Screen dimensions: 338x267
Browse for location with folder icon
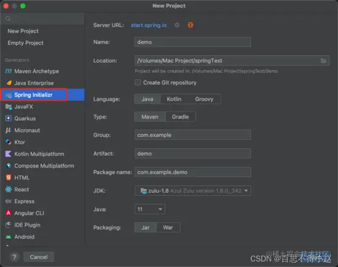click(x=323, y=61)
